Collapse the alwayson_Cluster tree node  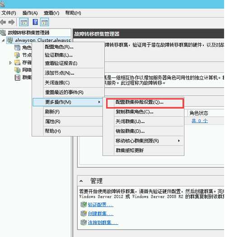(3, 41)
